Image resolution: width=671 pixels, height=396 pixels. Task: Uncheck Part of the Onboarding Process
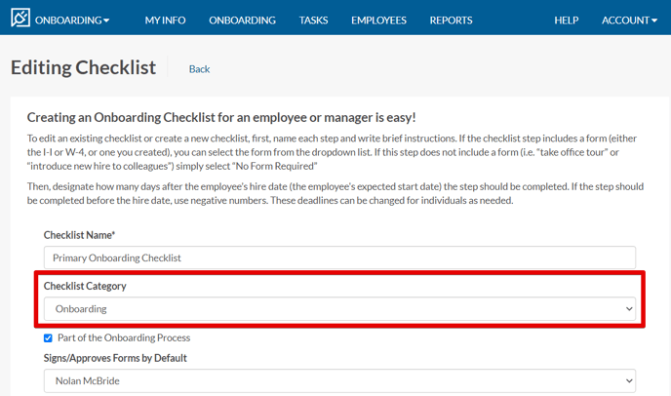coord(48,338)
